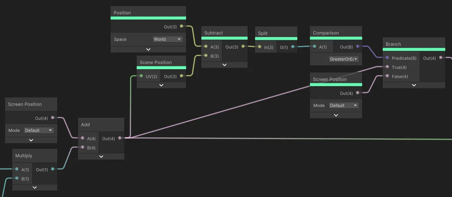Select the Split node by its title
The image size is (452, 197).
point(263,33)
